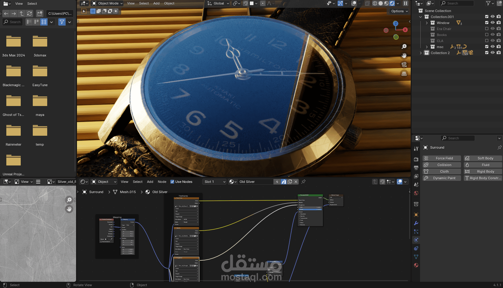This screenshot has height=288, width=503.
Task: Open the Slot 1 material slot dropdown
Action: (x=214, y=182)
